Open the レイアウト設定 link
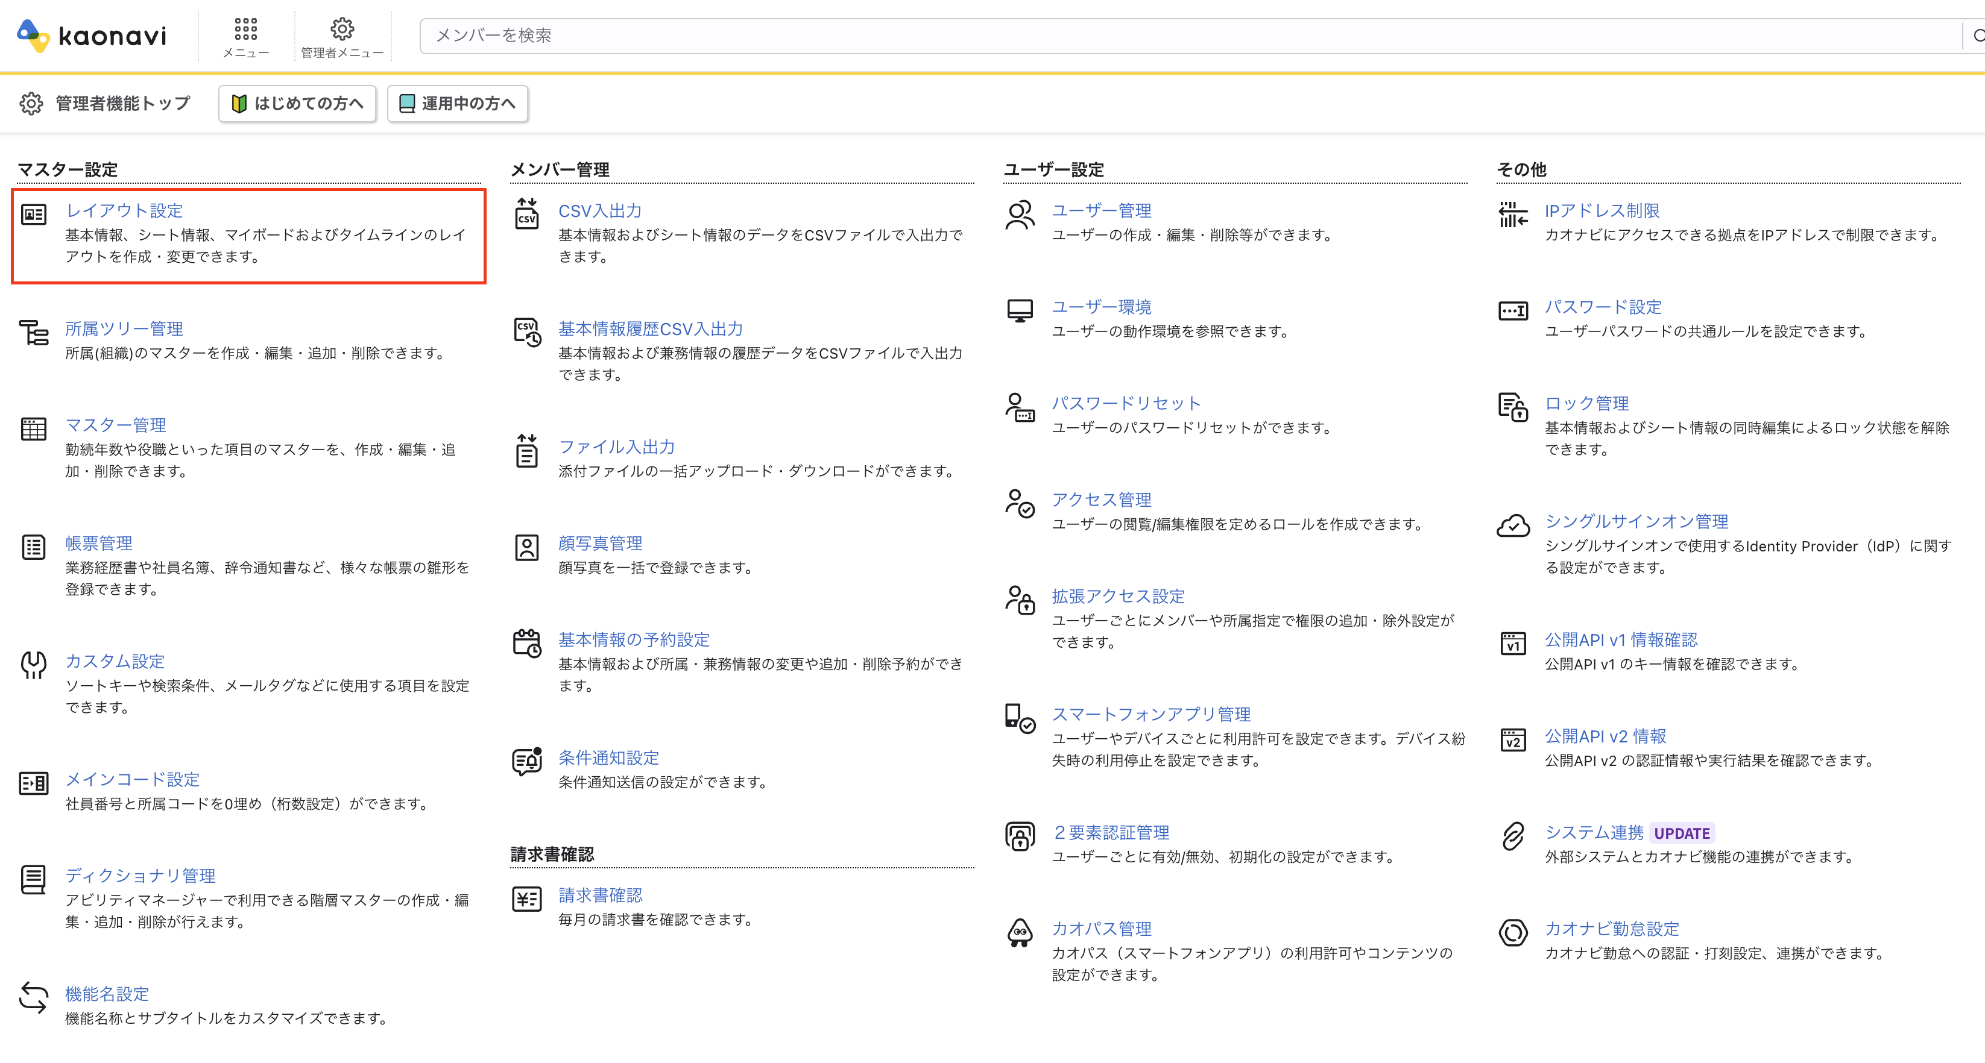 coord(124,210)
